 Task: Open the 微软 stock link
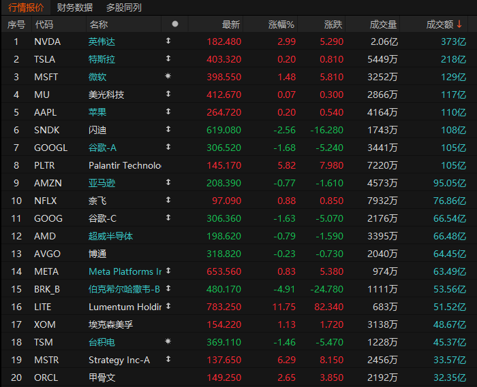pyautogui.click(x=97, y=77)
